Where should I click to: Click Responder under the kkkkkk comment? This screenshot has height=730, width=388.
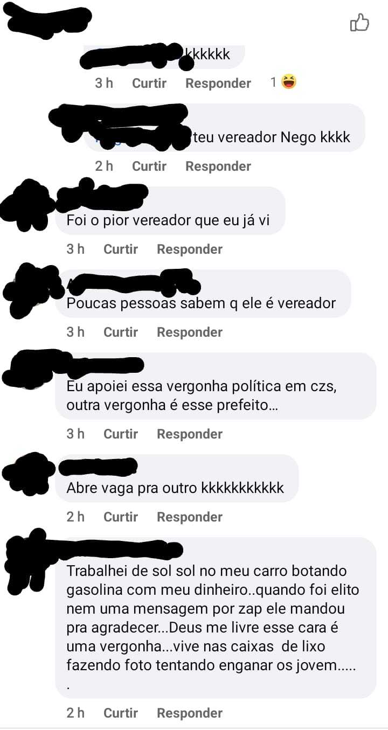click(218, 83)
